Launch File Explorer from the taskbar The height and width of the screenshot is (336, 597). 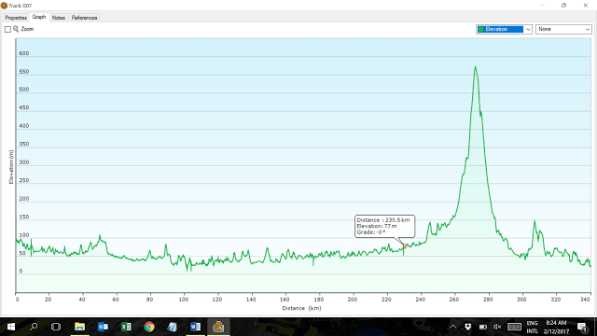(x=79, y=327)
